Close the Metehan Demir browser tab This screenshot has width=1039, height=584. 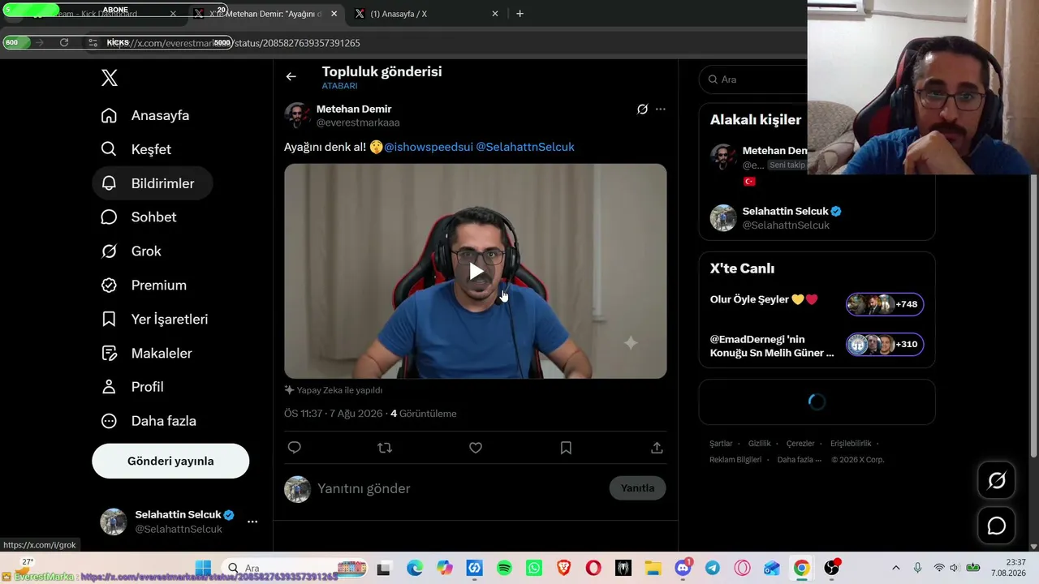click(334, 14)
